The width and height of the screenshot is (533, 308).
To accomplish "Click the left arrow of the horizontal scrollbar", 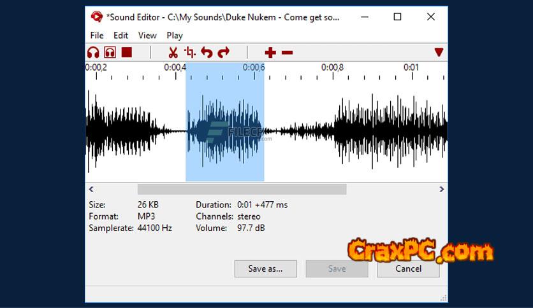I will point(91,189).
